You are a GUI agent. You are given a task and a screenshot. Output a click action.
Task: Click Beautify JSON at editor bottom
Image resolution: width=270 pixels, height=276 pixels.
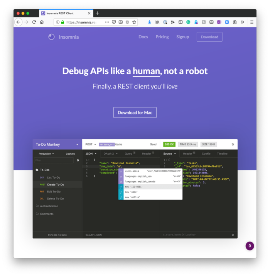coord(94,235)
